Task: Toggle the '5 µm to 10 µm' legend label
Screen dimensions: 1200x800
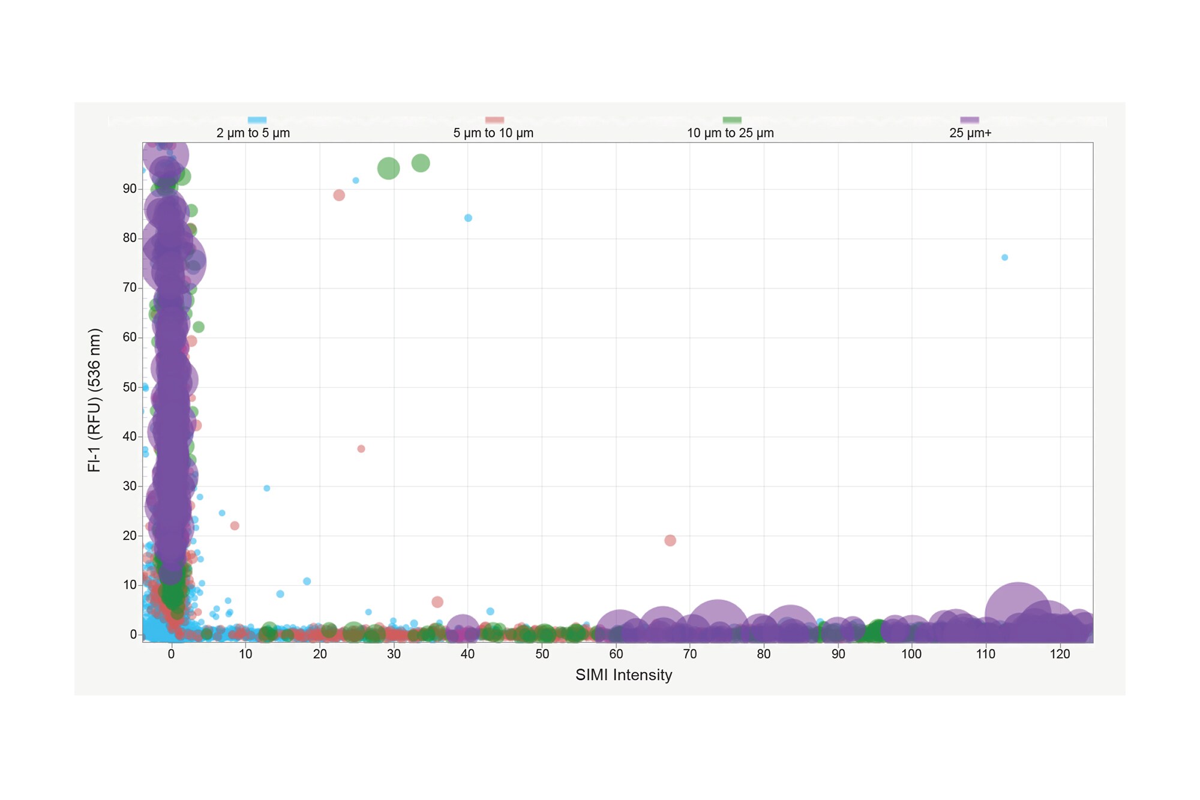Action: 493,133
